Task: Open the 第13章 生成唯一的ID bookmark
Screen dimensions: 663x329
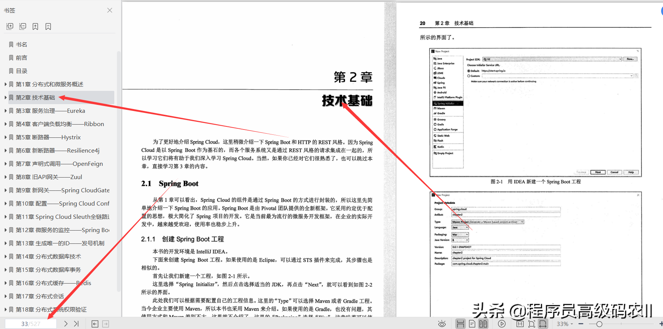Action: 60,243
